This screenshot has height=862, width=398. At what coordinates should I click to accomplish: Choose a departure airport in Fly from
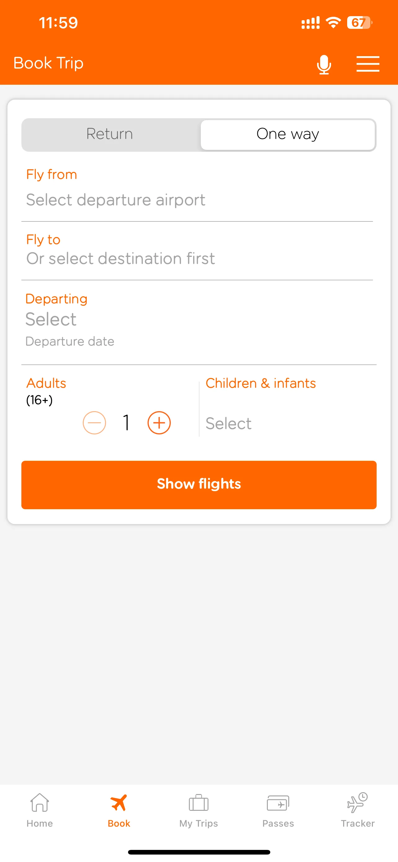pos(116,200)
